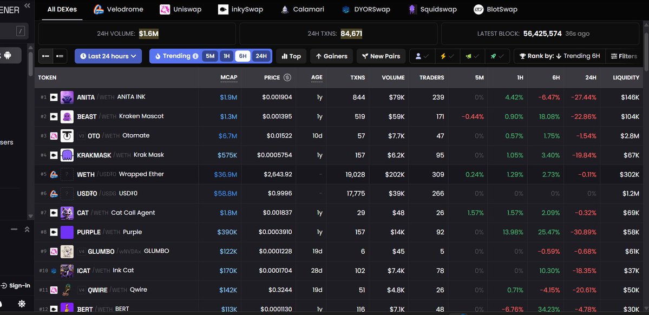Image resolution: width=649 pixels, height=315 pixels.
Task: Select the Calamari tab
Action: click(x=302, y=9)
